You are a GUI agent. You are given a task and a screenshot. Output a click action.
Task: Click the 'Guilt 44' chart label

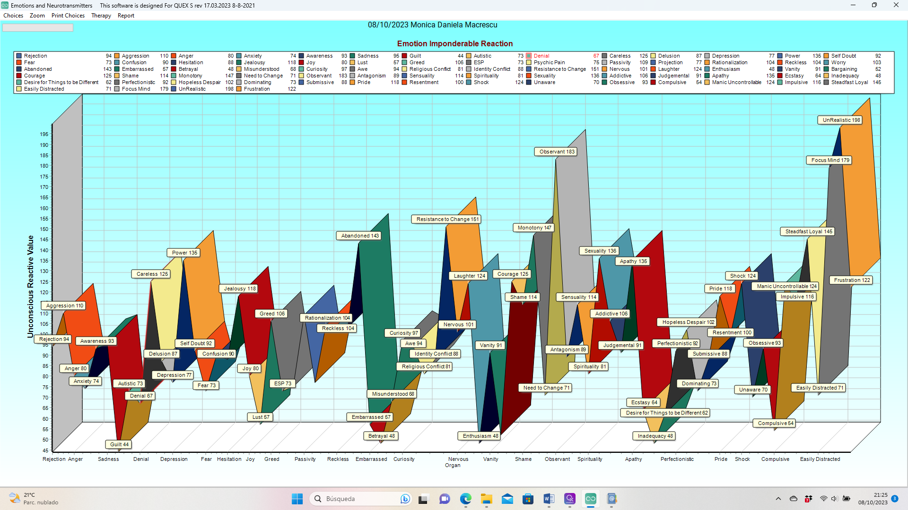(x=119, y=444)
